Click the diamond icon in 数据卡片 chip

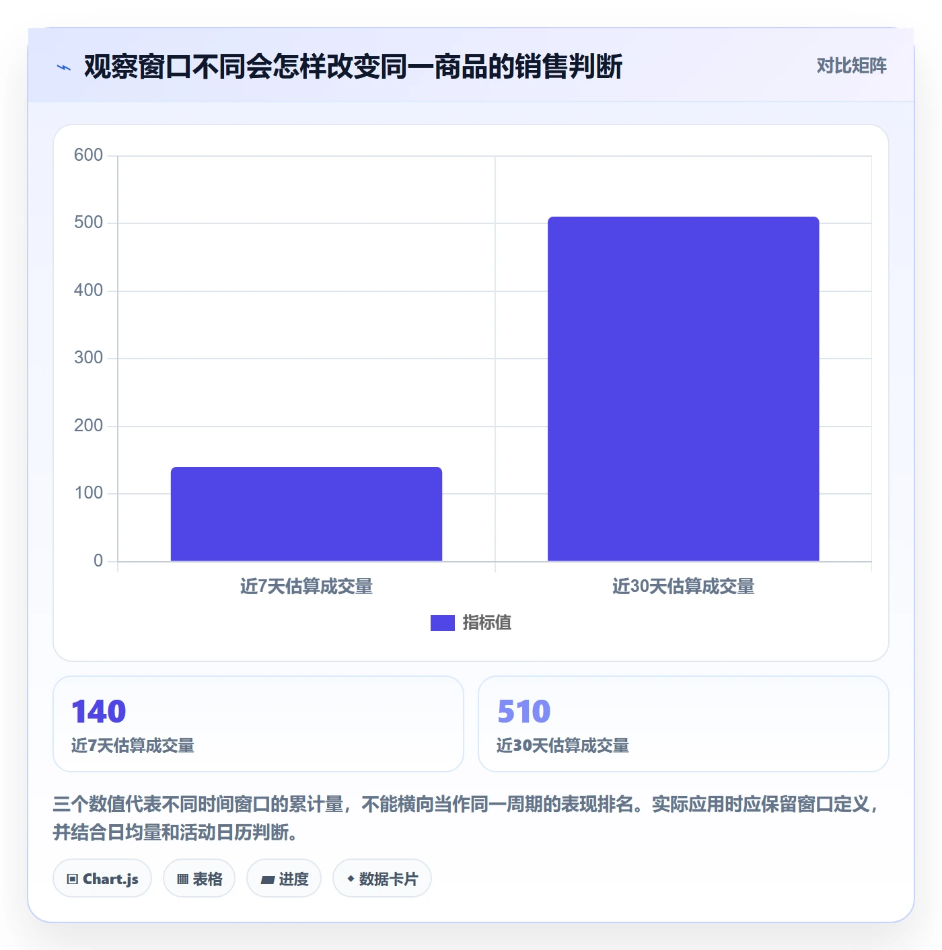click(x=351, y=879)
